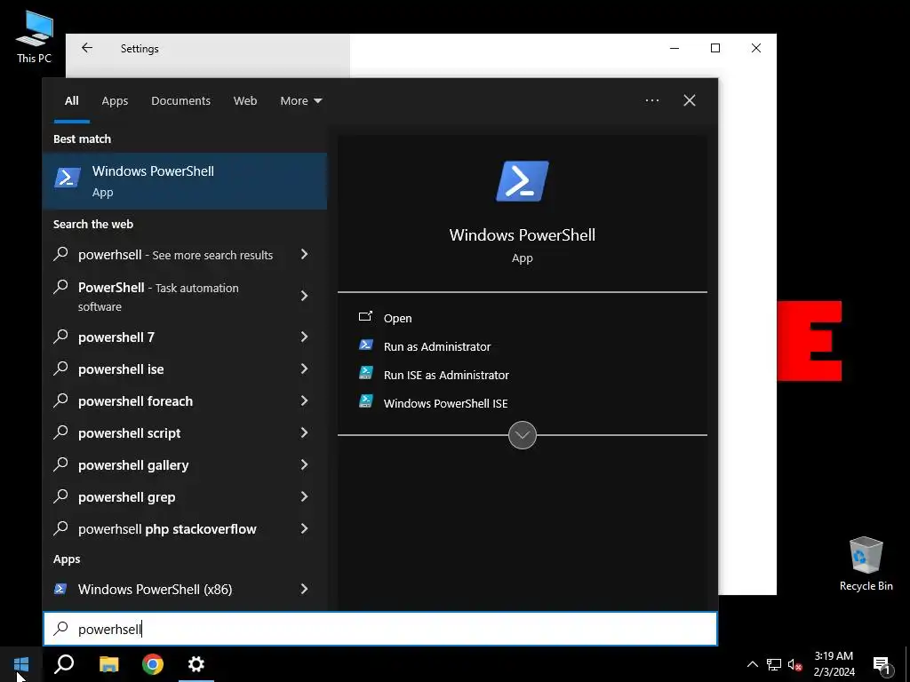
Task: Expand the 'PowerShell - Task automation' arrow
Action: click(304, 296)
